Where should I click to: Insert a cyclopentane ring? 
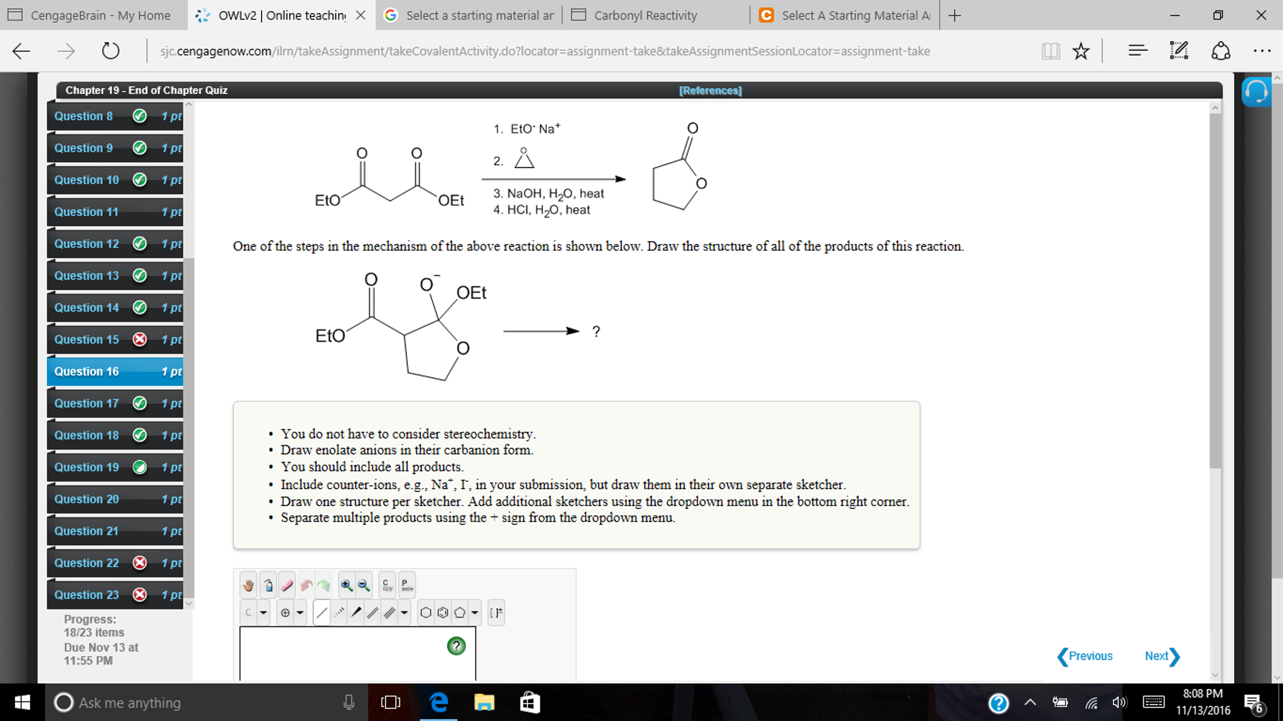point(460,613)
